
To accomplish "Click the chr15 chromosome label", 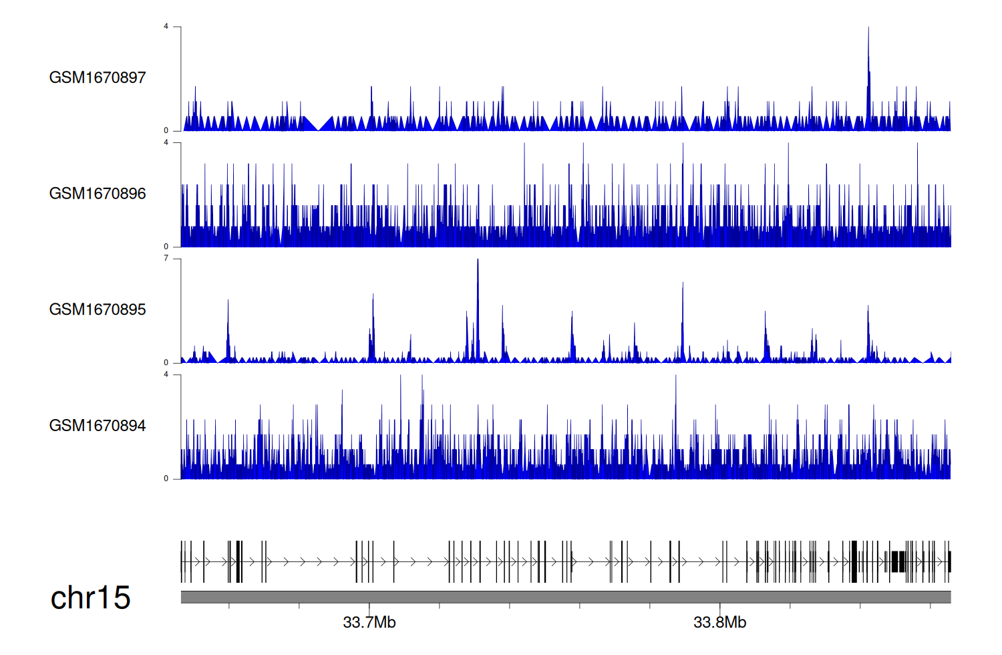I will coord(91,598).
